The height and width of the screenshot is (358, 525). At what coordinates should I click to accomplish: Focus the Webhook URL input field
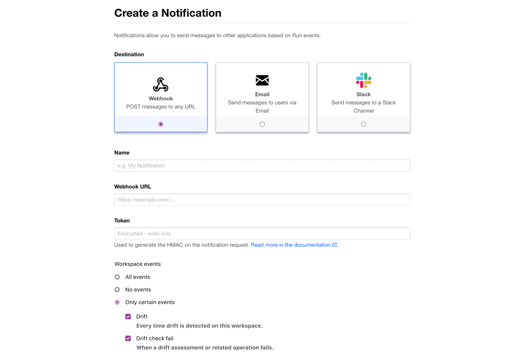click(262, 200)
